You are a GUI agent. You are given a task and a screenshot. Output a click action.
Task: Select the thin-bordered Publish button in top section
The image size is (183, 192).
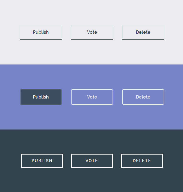point(41,32)
